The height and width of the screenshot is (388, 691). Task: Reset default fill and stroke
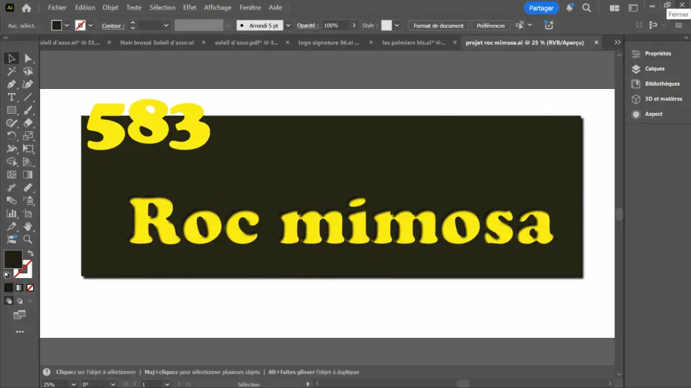click(x=7, y=274)
